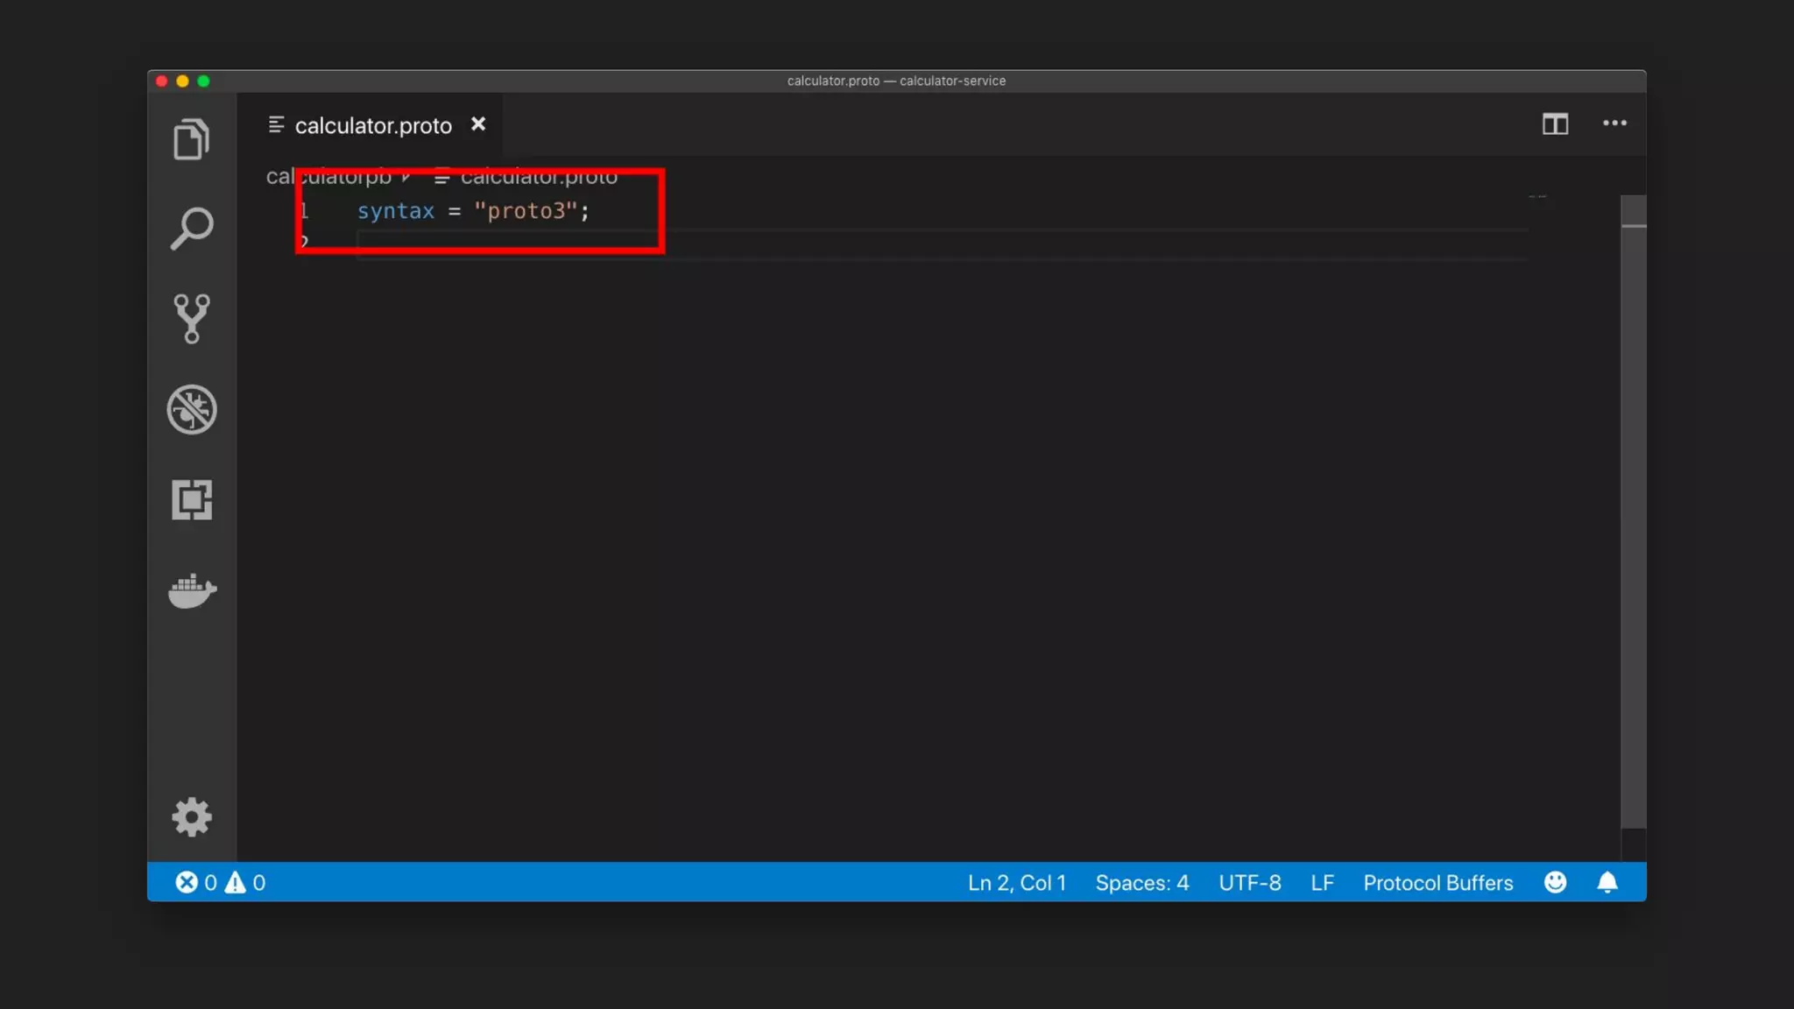Close the calculator.proto tab

point(478,124)
